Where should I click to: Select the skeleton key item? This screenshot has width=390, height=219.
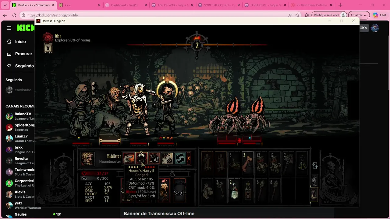[221, 190]
